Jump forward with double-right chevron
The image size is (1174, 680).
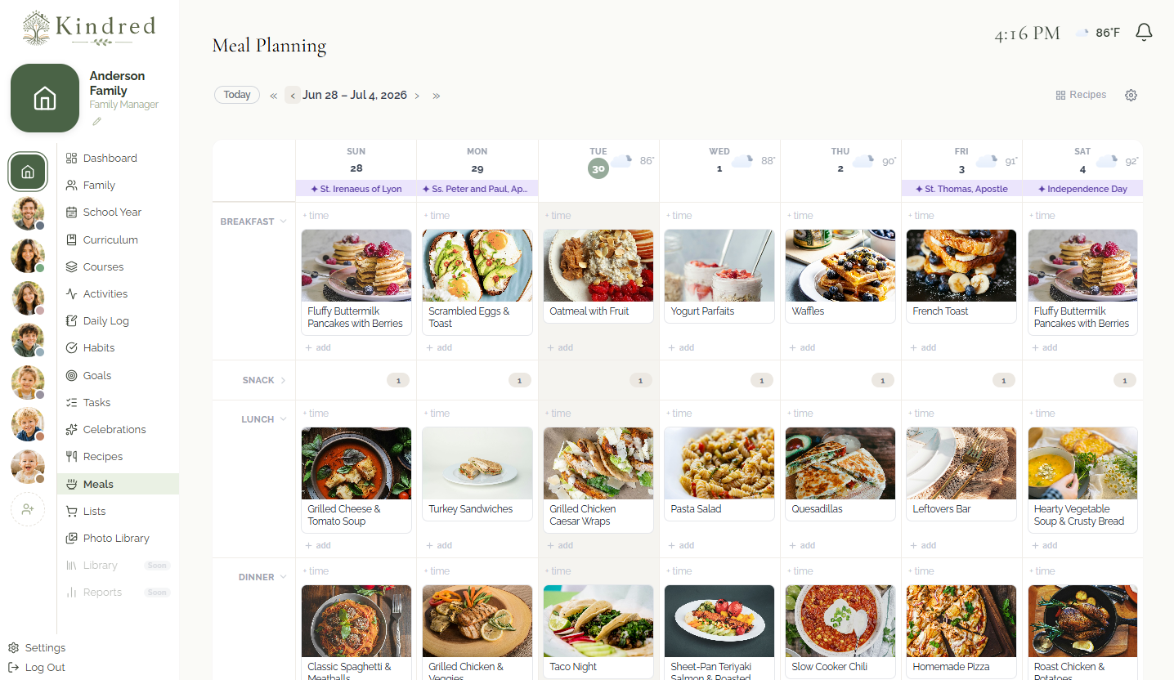pyautogui.click(x=437, y=96)
